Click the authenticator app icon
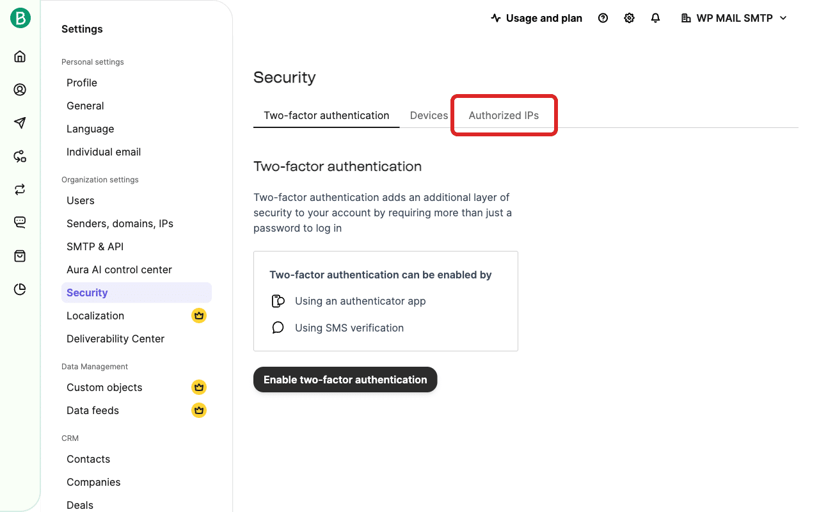This screenshot has height=512, width=819. 278,301
